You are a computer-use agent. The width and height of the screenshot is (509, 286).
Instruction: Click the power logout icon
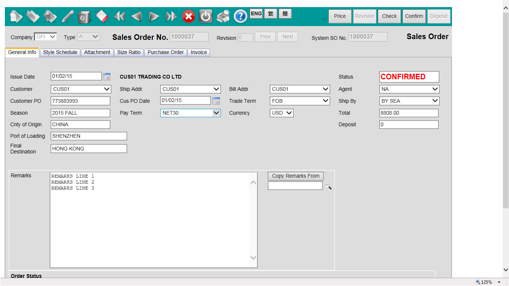(x=206, y=16)
